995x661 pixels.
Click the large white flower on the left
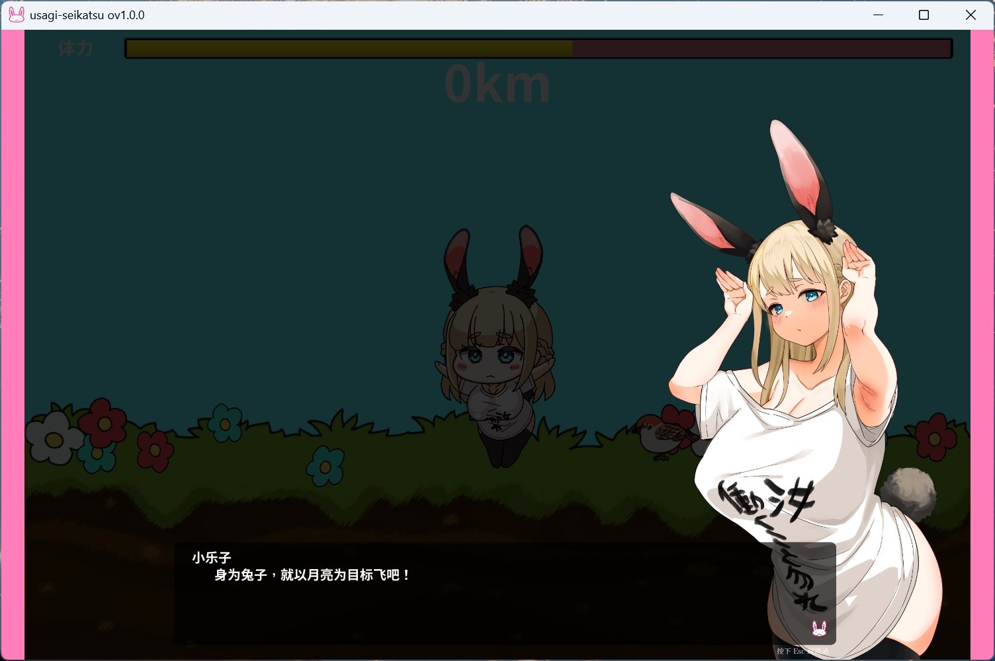tap(53, 438)
